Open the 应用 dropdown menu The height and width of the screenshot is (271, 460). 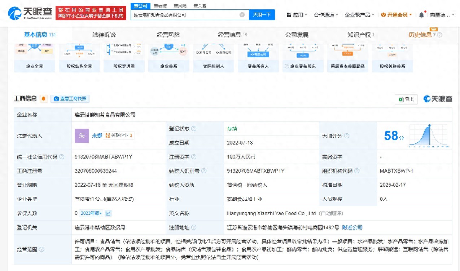click(297, 15)
